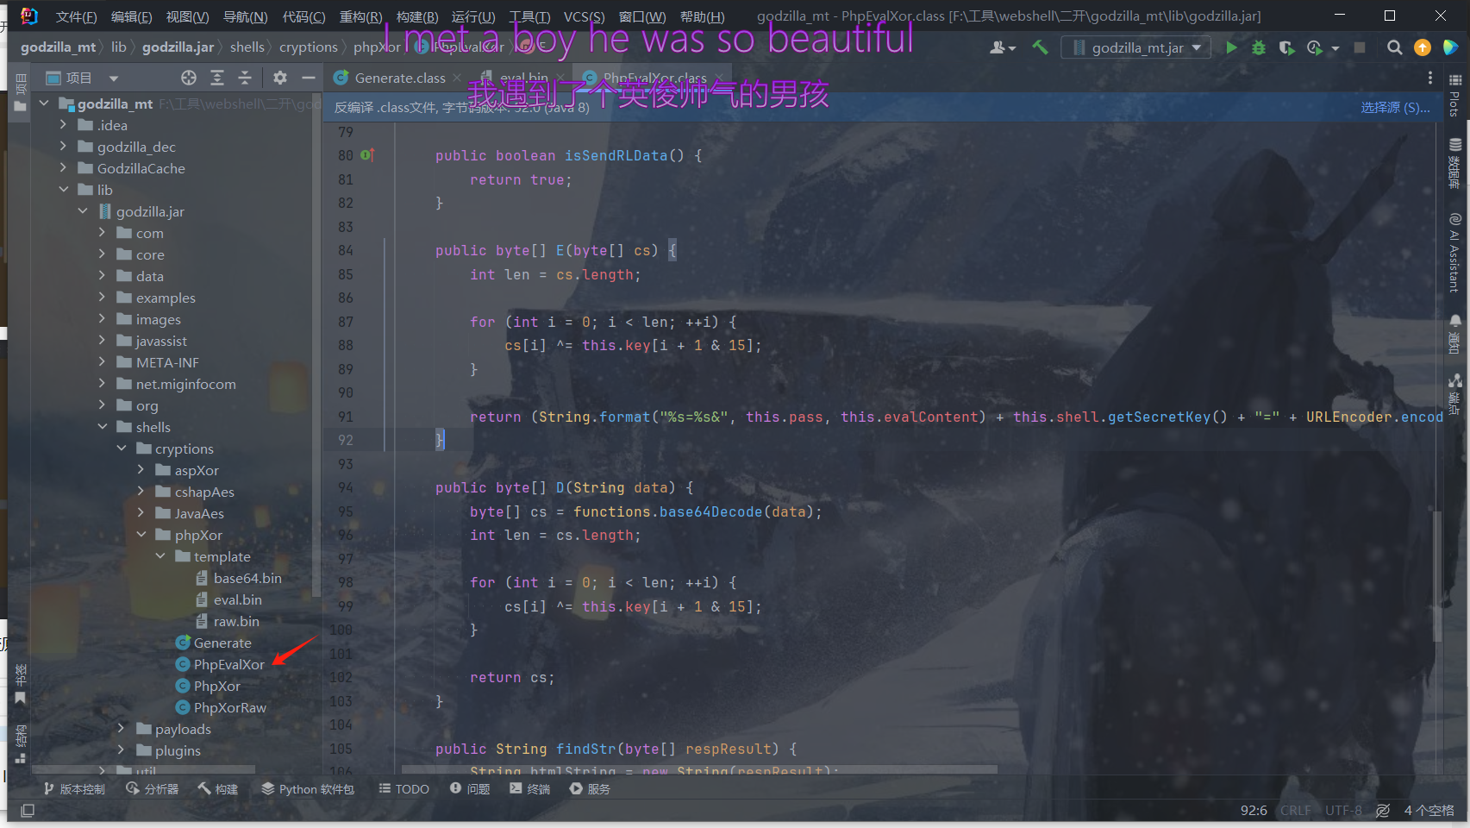1470x828 pixels.
Task: Toggle Bookmarks side panel
Action: [21, 684]
